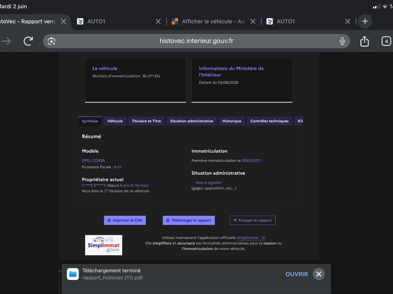
Task: Reload the page with refresh icon
Action: point(28,41)
